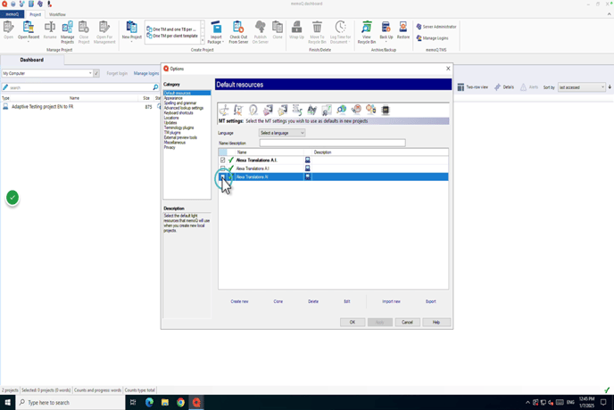This screenshot has height=410, width=614.
Task: Open the anchor-shaped resource icon in Options
Action: (x=224, y=111)
